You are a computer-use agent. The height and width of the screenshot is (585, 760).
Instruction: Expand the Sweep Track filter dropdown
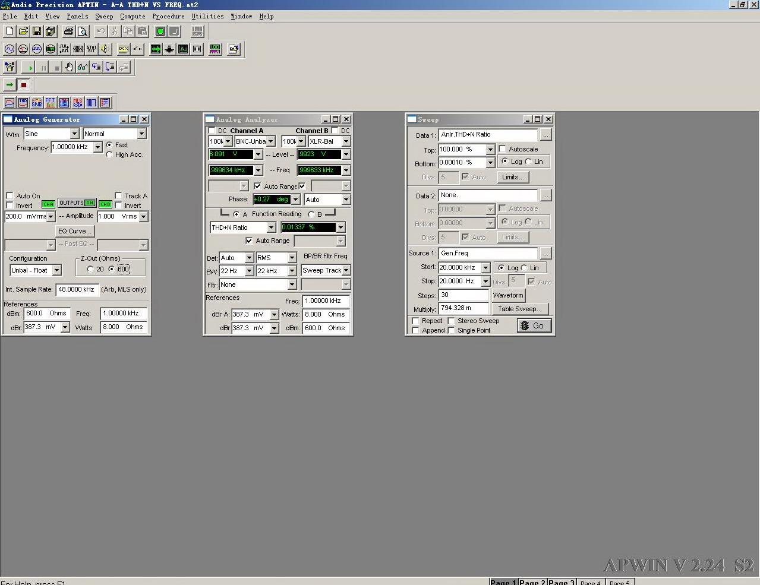(346, 270)
